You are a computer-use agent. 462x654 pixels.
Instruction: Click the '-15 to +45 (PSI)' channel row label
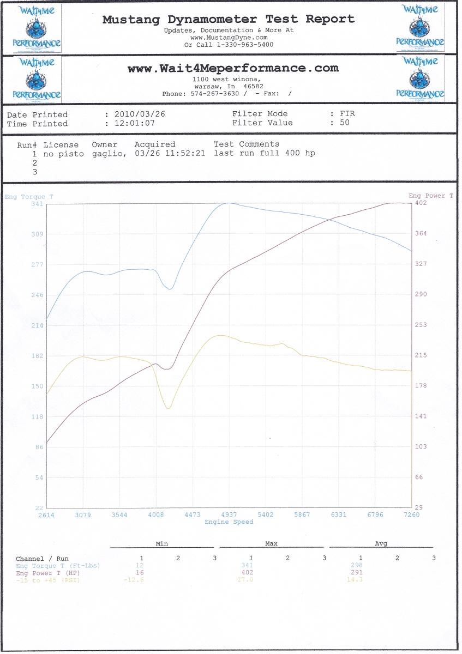[x=47, y=579]
